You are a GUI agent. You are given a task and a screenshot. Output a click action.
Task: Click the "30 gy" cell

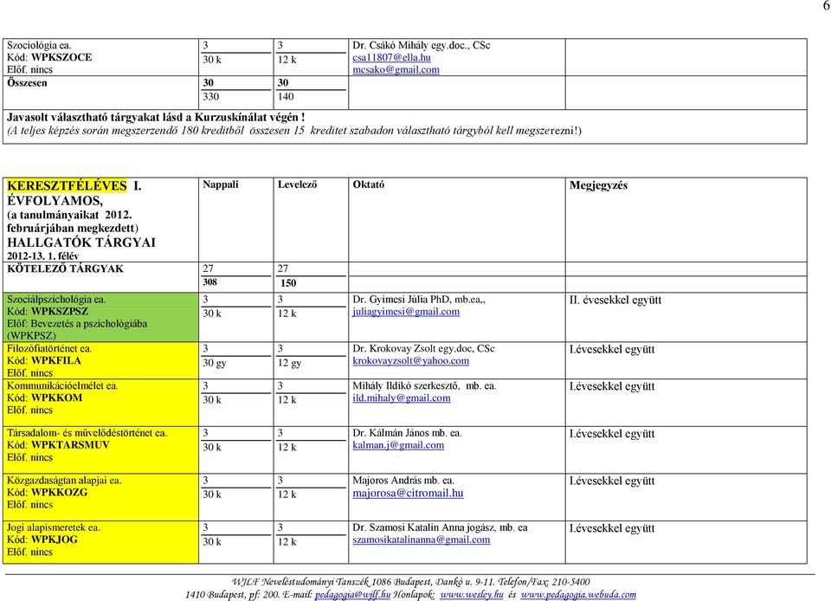point(215,363)
